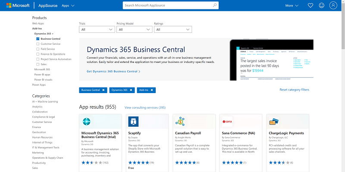Click Reset category filters link
The width and height of the screenshot is (345, 172).
point(294,90)
